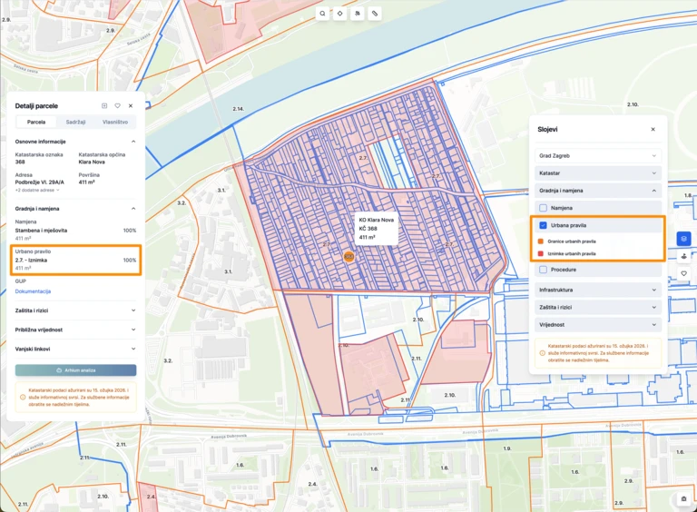Click the bottom-right map corner button

(683, 498)
